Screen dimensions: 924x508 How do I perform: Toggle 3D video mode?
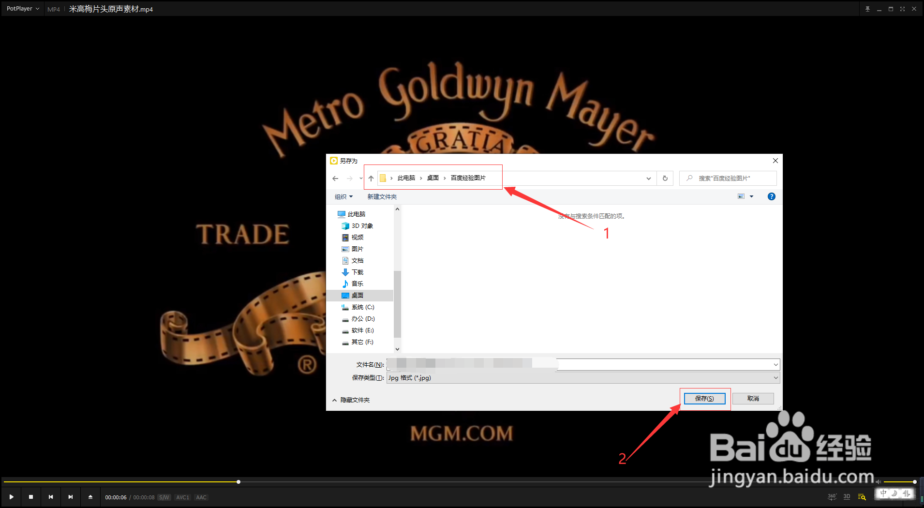coord(847,497)
